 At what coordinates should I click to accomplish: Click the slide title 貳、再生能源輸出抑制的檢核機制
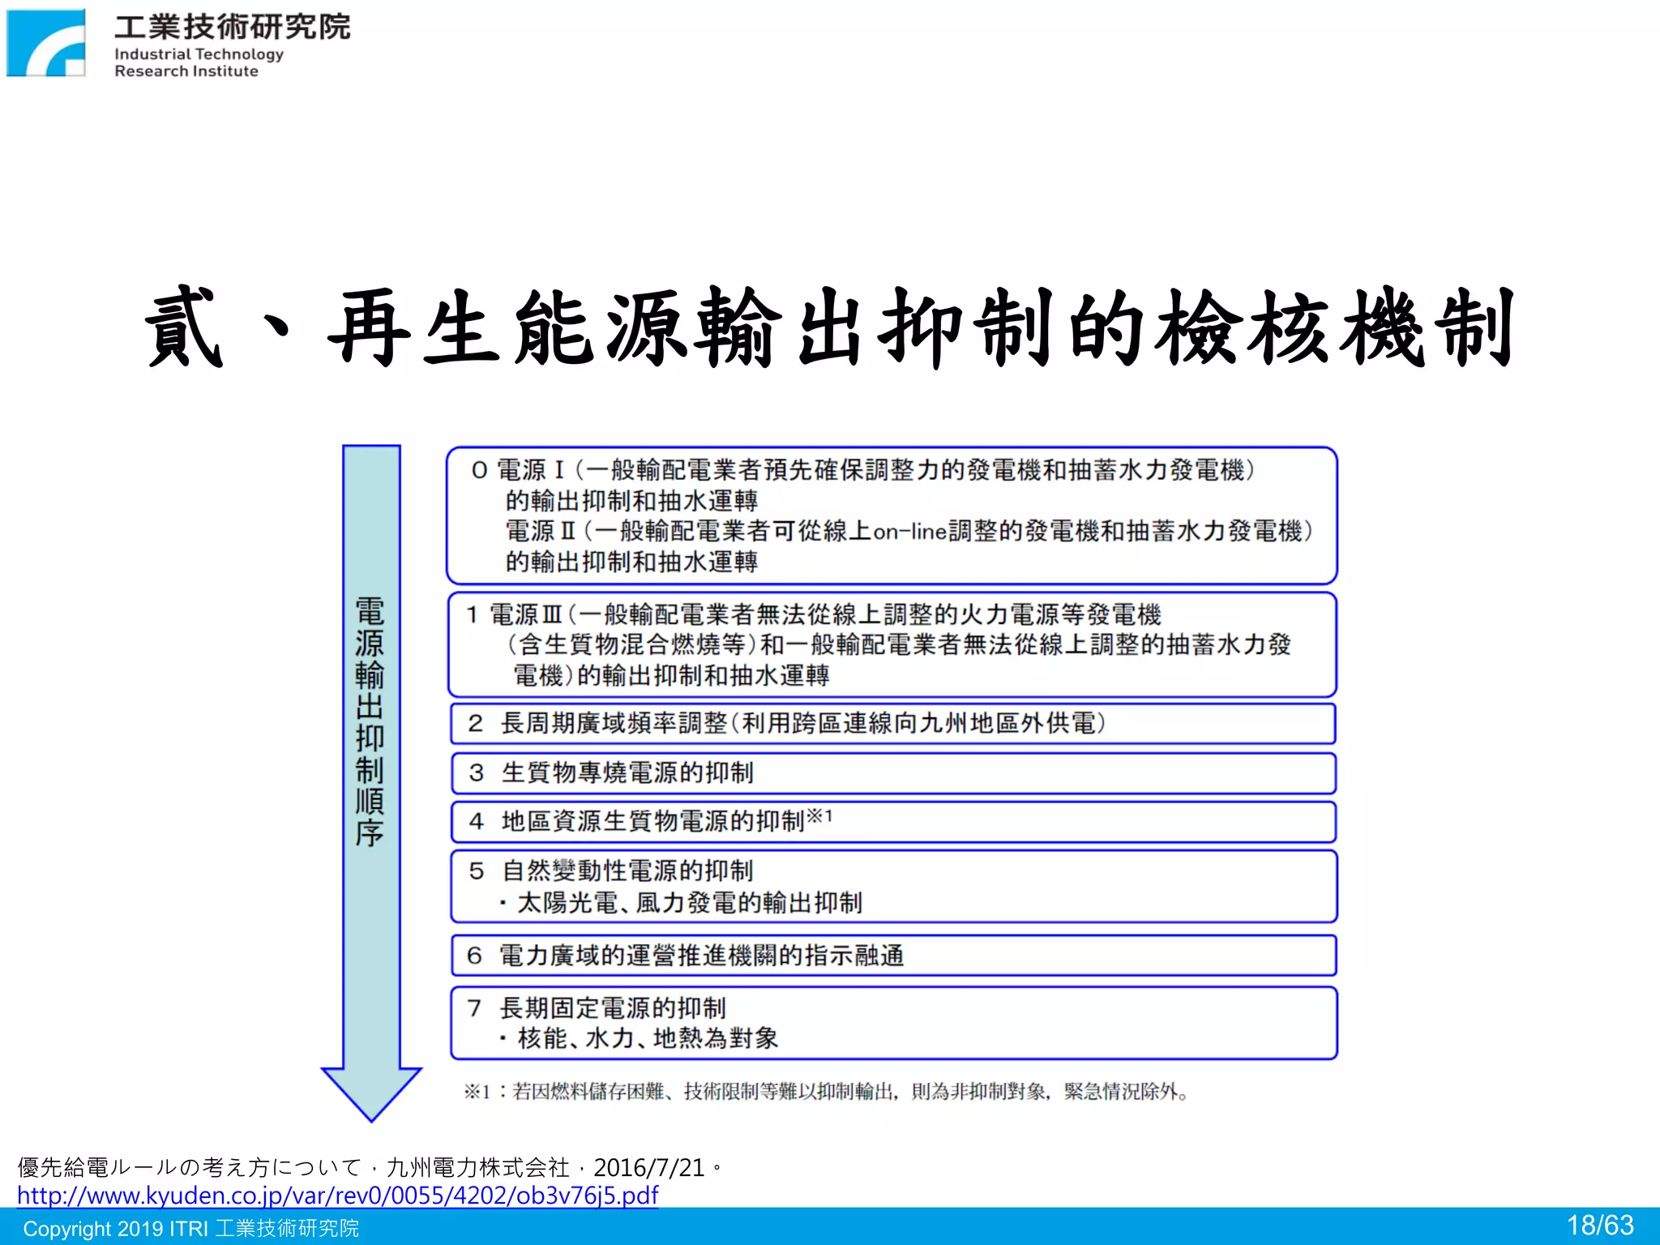pos(829,327)
